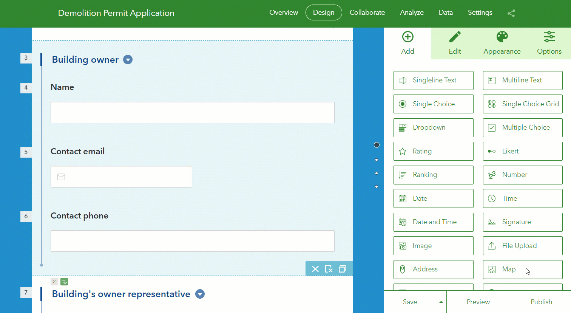Go to the Overview tab

point(284,12)
